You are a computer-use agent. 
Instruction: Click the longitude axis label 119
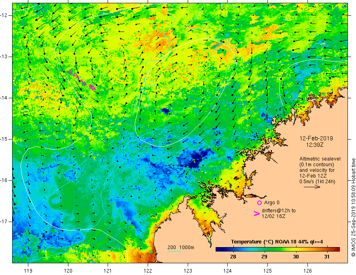click(28, 271)
